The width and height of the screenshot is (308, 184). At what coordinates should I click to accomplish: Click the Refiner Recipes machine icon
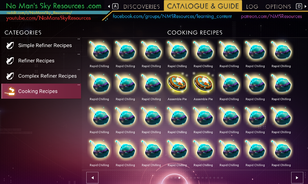point(10,60)
